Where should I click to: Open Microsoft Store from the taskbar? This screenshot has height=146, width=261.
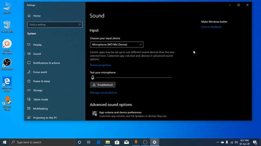[x=117, y=142]
